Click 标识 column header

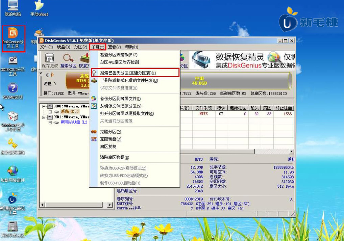221,108
